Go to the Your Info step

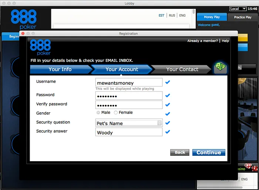click(60, 69)
